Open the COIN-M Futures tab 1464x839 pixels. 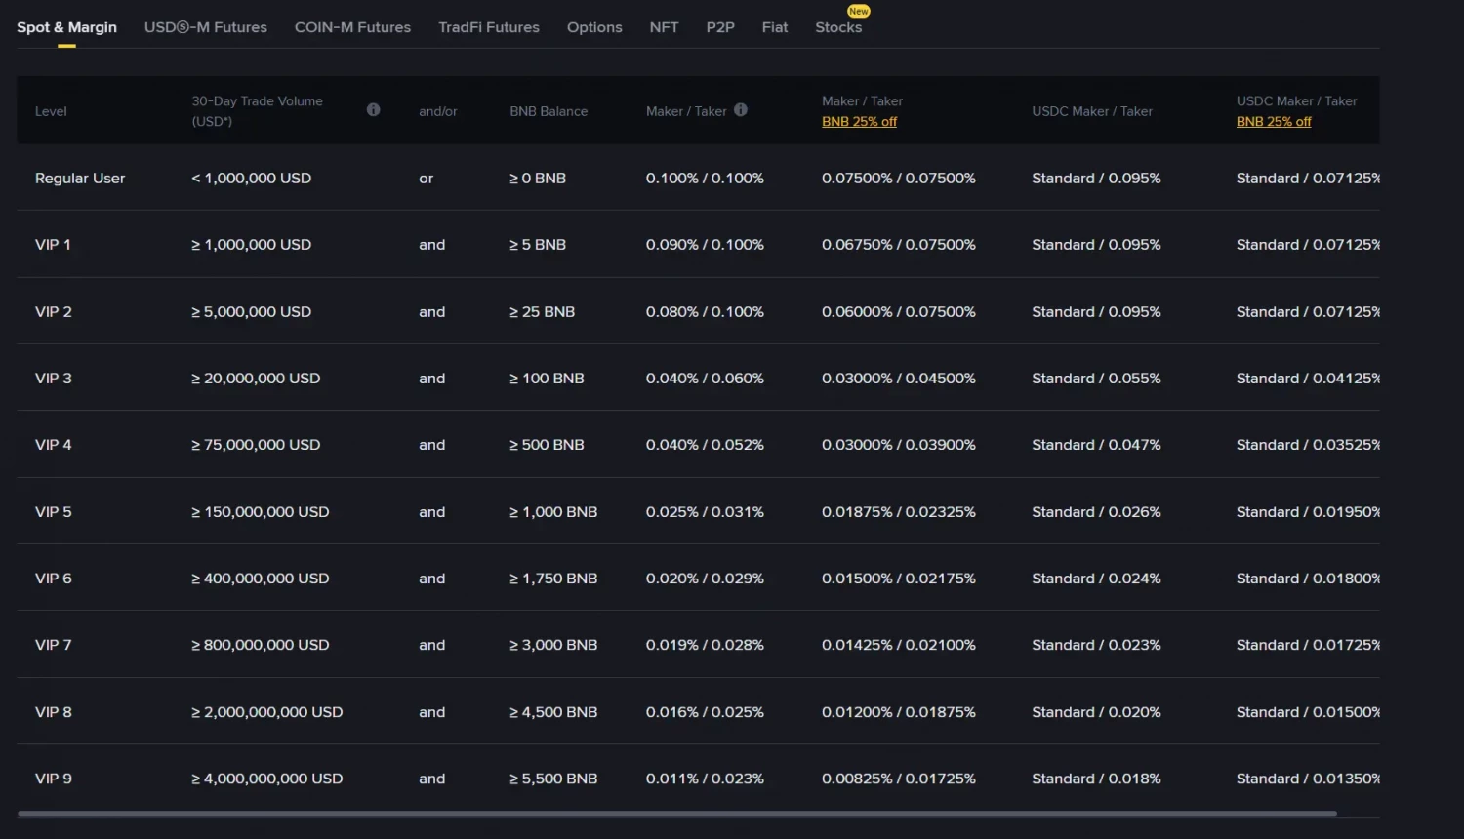(352, 27)
